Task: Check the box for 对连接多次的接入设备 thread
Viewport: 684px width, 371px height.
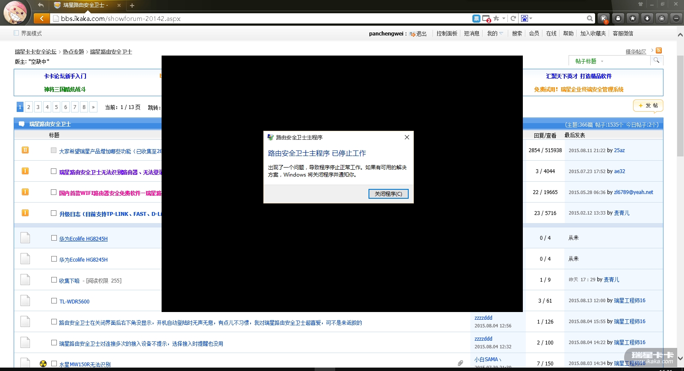Action: tap(54, 343)
